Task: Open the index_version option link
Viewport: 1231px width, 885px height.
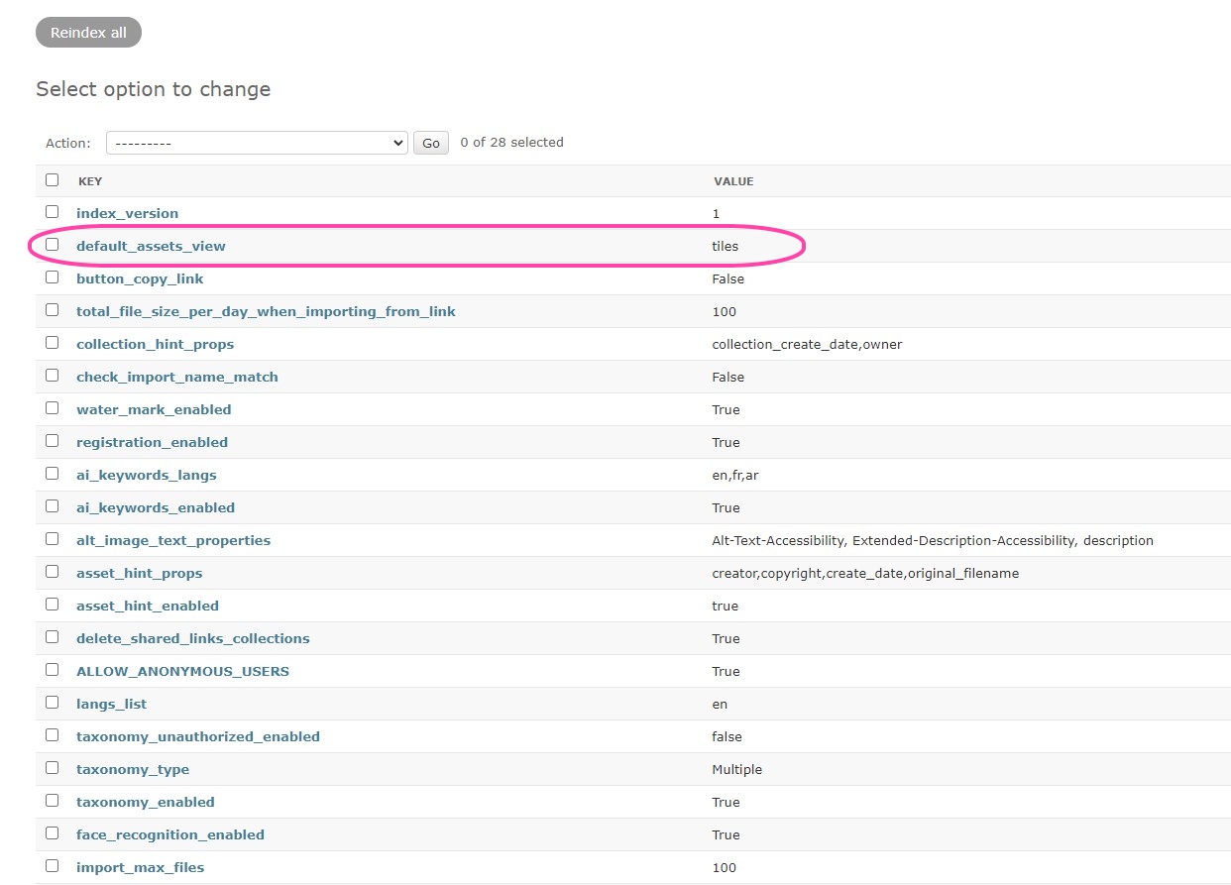Action: click(x=127, y=213)
